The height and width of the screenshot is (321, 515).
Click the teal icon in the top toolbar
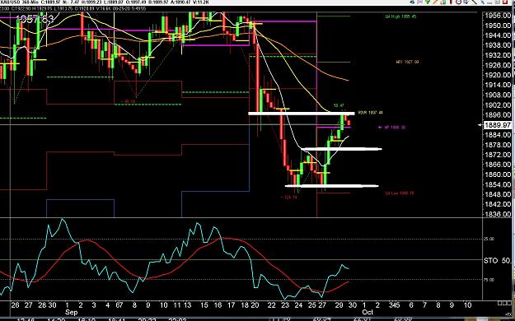412,2
